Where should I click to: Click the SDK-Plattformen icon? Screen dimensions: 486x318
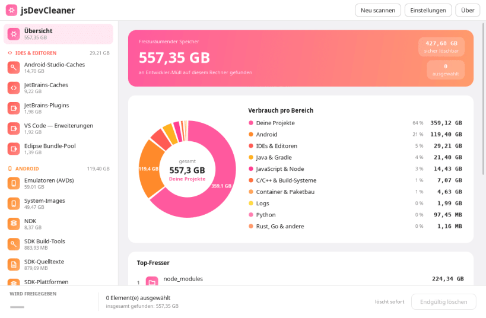pyautogui.click(x=14, y=282)
